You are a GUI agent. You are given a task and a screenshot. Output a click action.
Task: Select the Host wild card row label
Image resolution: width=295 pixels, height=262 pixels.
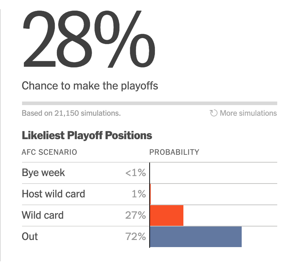point(53,194)
